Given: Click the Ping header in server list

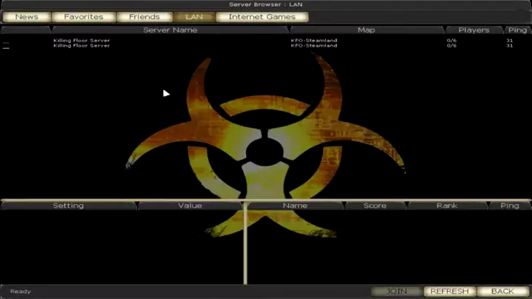Looking at the screenshot, I should (517, 30).
